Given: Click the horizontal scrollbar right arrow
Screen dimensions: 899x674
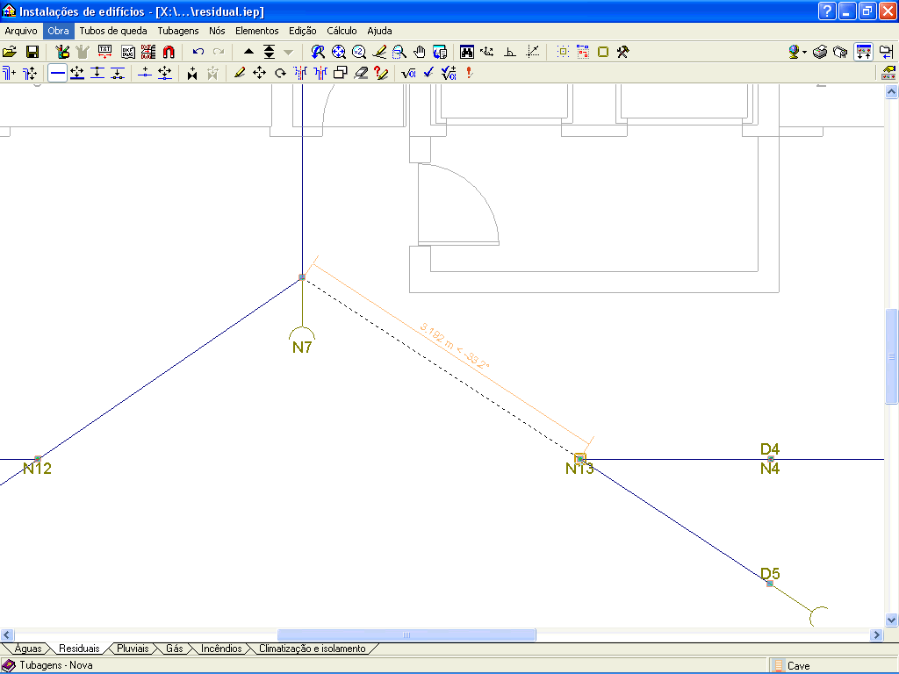Looking at the screenshot, I should 877,635.
